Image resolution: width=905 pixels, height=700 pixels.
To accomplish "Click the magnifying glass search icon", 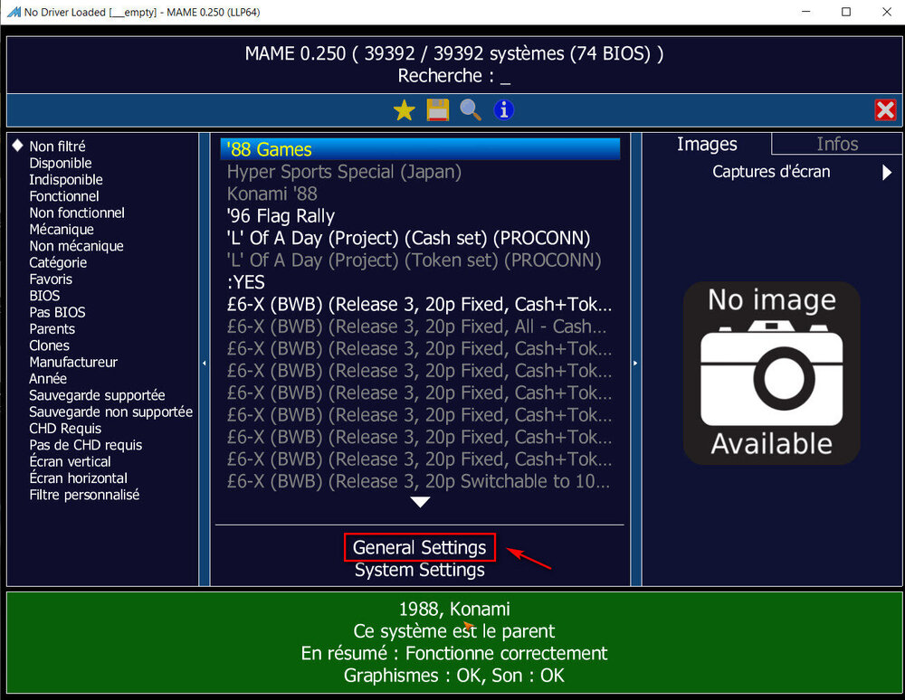I will [x=470, y=110].
